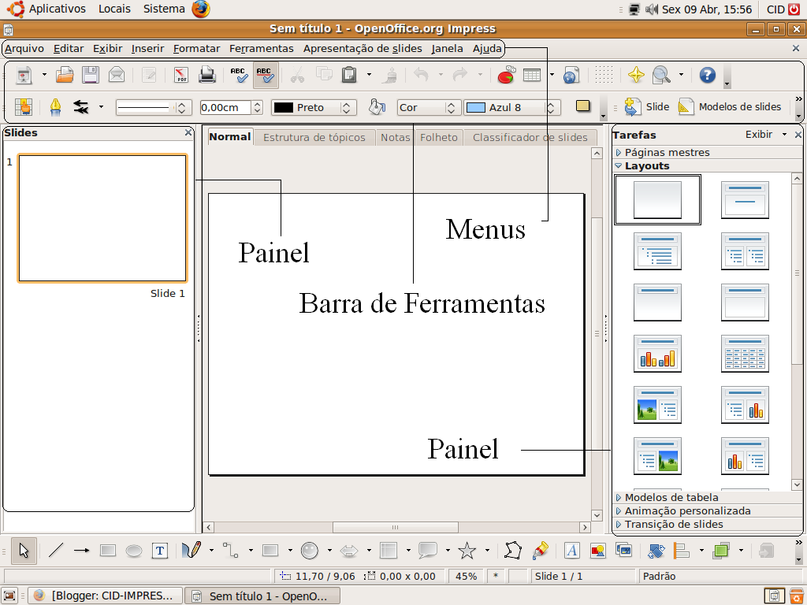The width and height of the screenshot is (807, 605).
Task: Click the Slide button to add slide
Action: [647, 107]
